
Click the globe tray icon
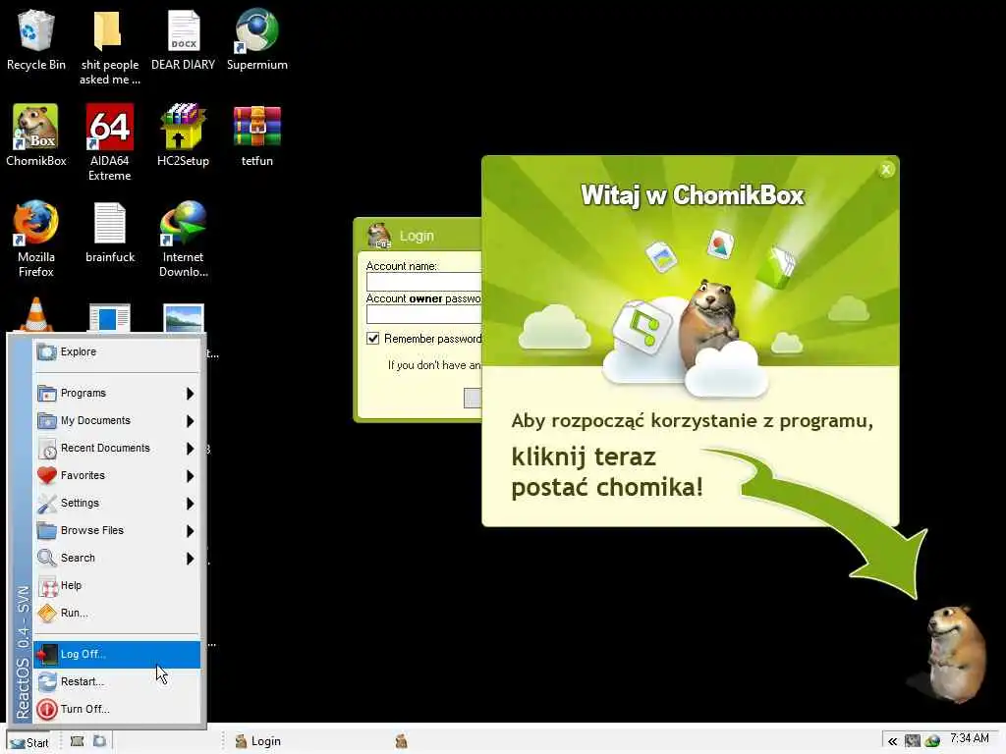coord(932,742)
